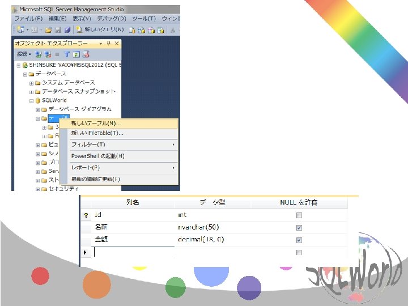This screenshot has width=408, height=306.
Task: Open the フィルター(T) submenu
Action: coord(119,144)
